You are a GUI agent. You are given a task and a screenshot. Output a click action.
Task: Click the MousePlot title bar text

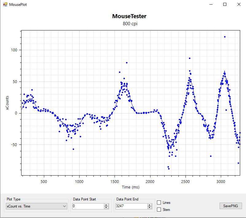(x=18, y=5)
